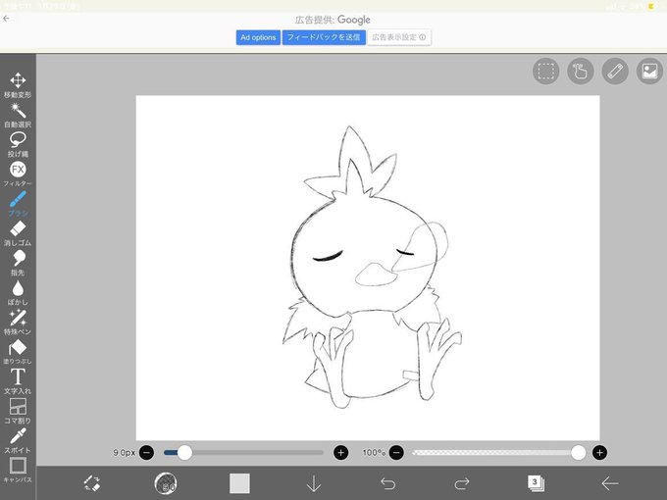The width and height of the screenshot is (667, 500).
Task: Click the opacity slider track
Action: pos(497,452)
